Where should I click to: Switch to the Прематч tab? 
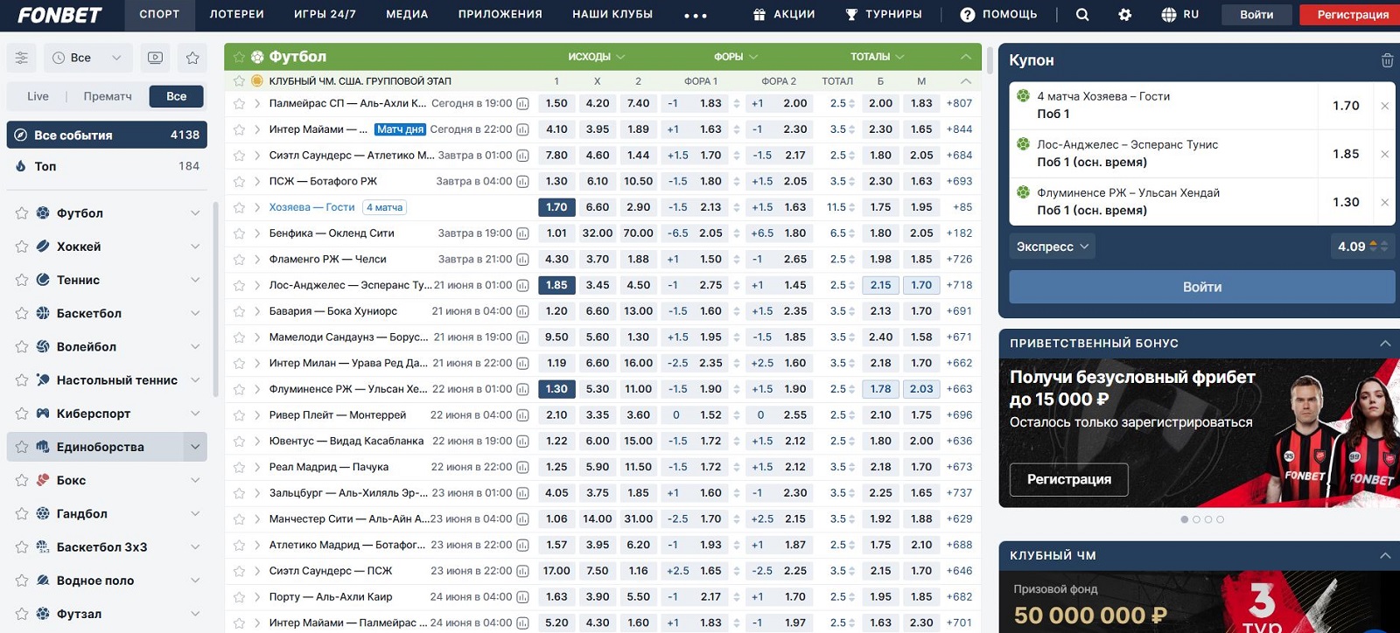[108, 96]
